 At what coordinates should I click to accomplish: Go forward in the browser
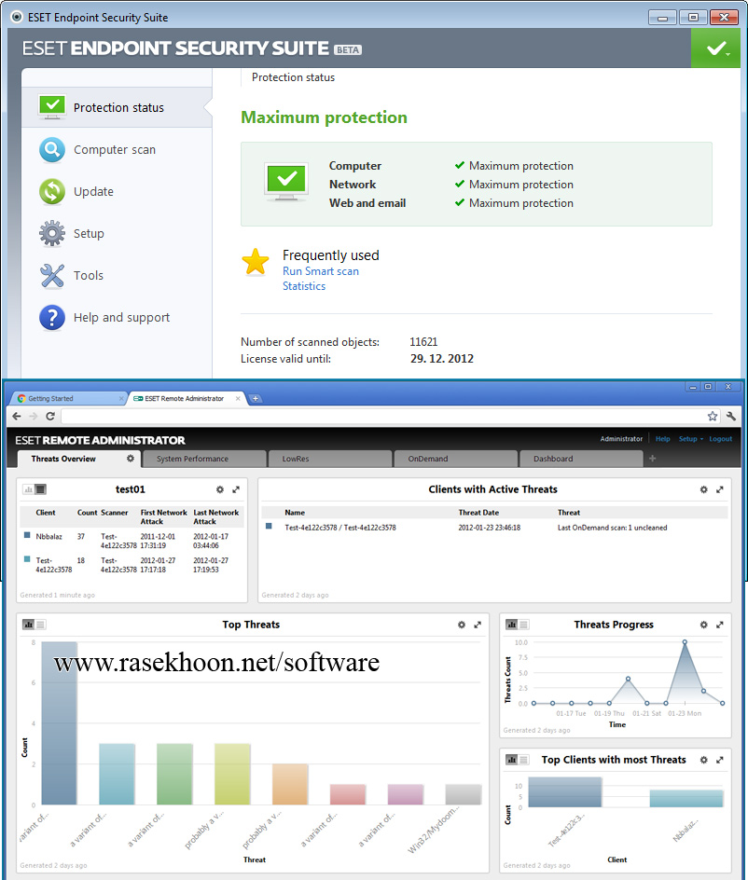tap(34, 416)
